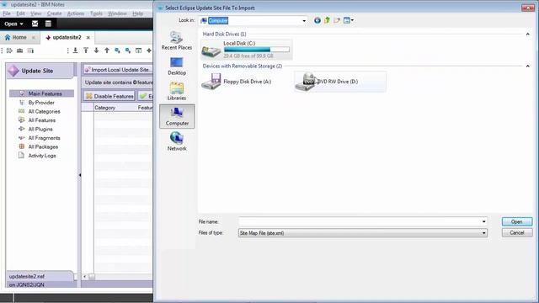539x303 pixels.
Task: Open the Tools menu in IBM Notes
Action: (96, 13)
